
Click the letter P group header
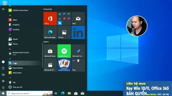pyautogui.click(x=10, y=35)
